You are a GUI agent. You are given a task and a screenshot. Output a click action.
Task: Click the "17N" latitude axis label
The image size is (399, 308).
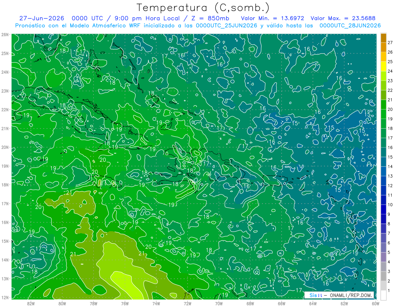point(5,204)
